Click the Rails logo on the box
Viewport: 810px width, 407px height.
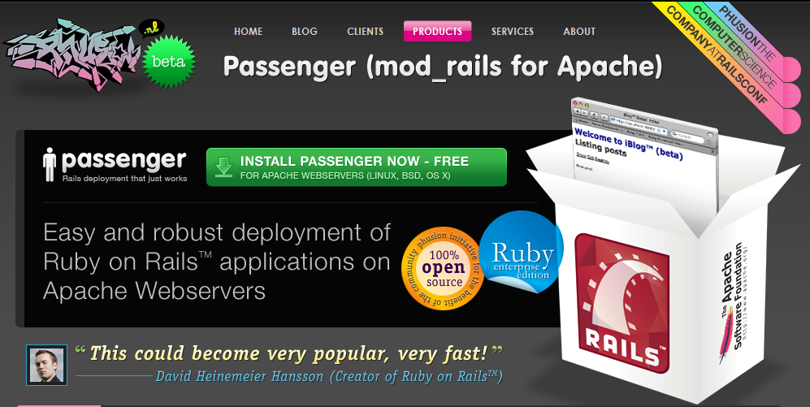click(x=624, y=302)
